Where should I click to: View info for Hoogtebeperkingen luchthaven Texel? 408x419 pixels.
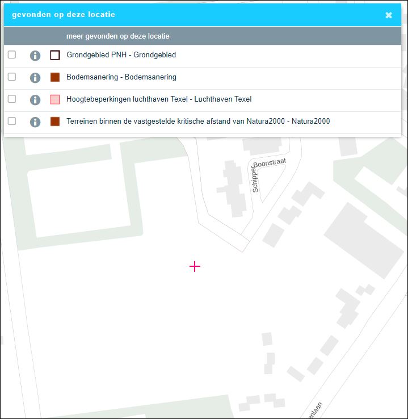pyautogui.click(x=35, y=100)
